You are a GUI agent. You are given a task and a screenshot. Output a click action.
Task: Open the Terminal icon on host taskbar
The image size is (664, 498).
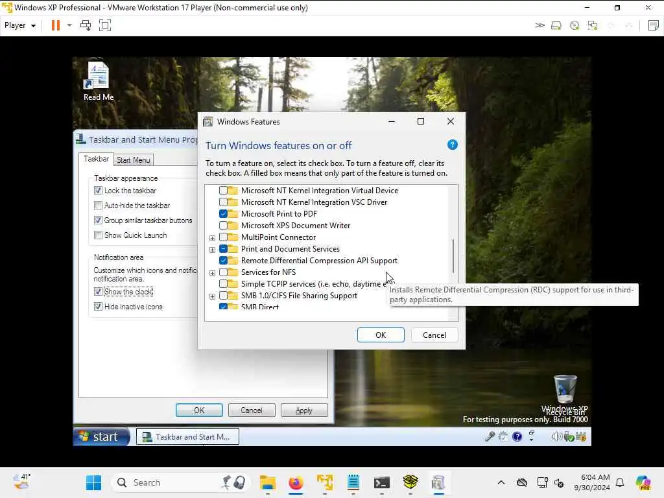[x=381, y=482]
